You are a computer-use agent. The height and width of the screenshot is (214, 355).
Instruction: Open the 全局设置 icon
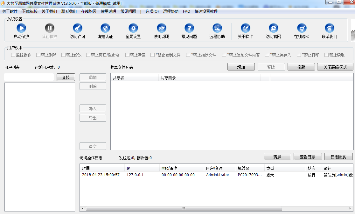tap(133, 28)
